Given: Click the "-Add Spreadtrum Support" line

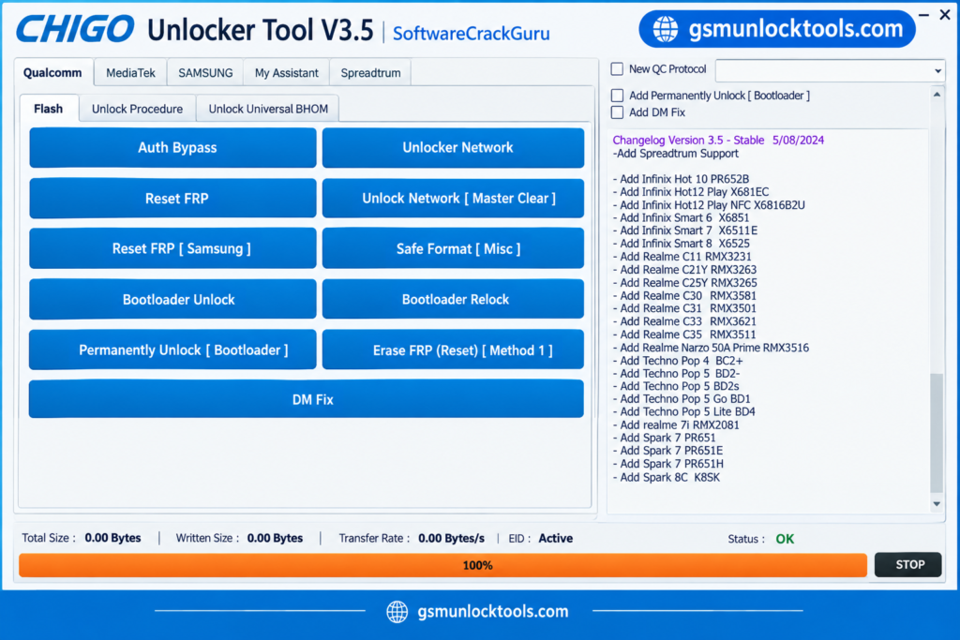Looking at the screenshot, I should pos(676,154).
